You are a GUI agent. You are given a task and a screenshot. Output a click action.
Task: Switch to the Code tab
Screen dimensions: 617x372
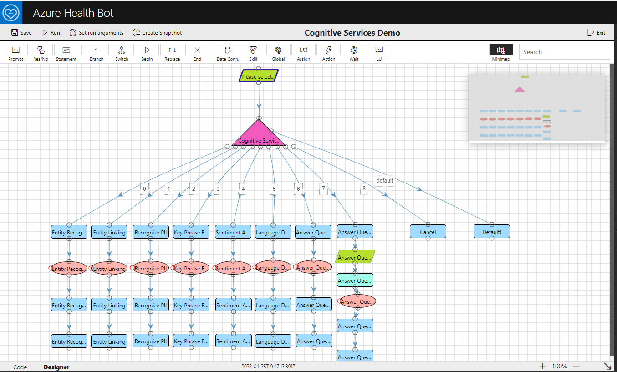[x=20, y=367]
